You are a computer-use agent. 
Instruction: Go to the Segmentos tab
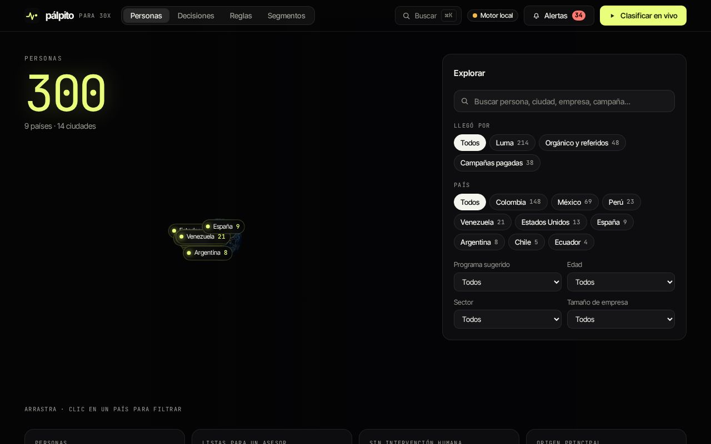click(286, 16)
